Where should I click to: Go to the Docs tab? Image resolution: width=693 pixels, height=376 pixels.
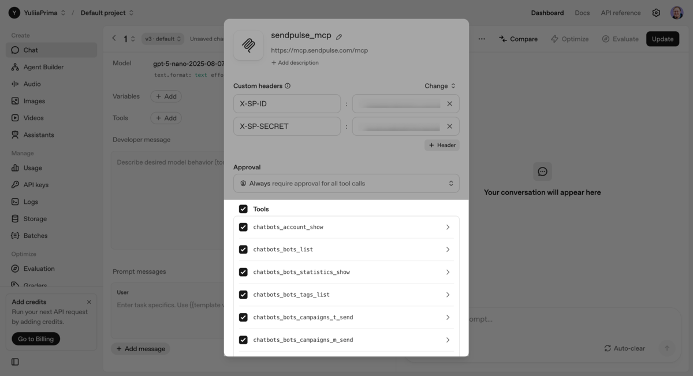[x=582, y=13]
